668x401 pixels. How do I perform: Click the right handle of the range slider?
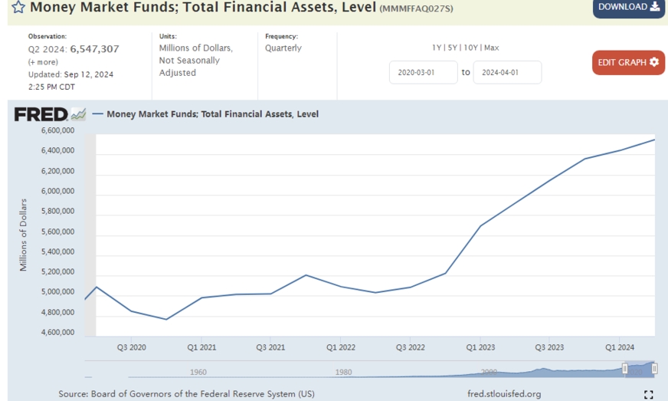(654, 369)
